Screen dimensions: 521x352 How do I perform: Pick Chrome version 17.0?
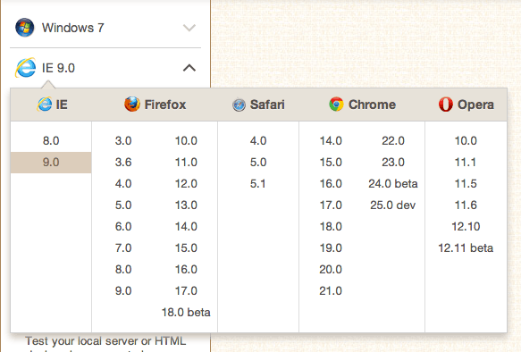[x=331, y=205]
